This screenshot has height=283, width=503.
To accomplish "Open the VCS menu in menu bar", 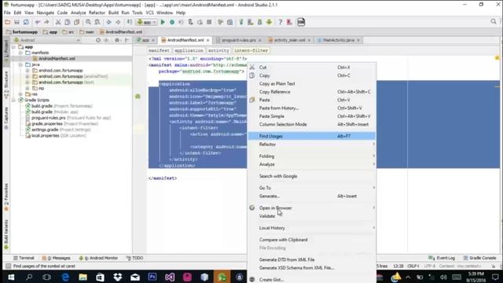I will click(x=149, y=13).
